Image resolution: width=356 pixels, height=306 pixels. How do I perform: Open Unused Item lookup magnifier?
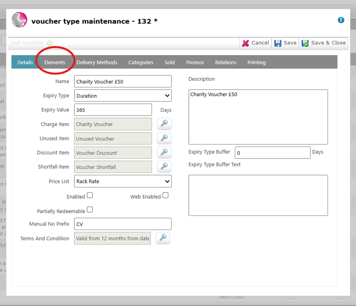[x=164, y=138]
